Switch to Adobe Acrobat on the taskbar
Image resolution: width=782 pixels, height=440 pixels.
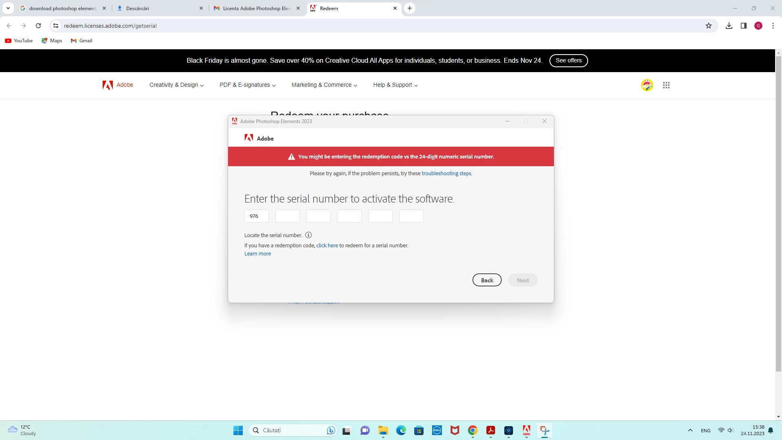(x=491, y=430)
